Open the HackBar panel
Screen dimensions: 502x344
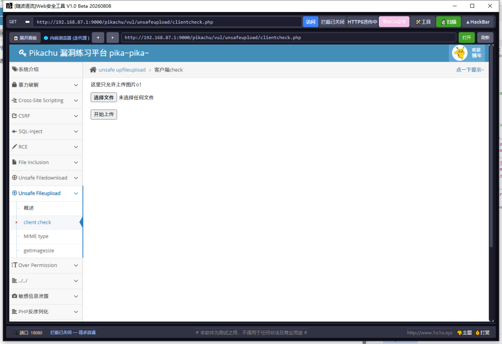point(478,22)
